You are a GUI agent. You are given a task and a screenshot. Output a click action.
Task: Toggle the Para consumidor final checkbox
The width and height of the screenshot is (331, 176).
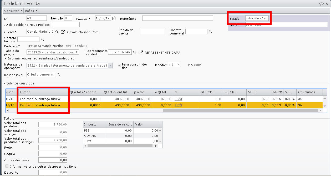(x=119, y=65)
